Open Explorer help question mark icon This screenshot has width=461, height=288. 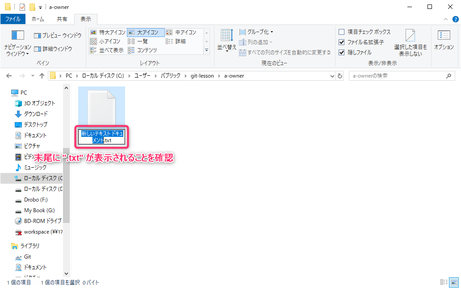pos(455,19)
